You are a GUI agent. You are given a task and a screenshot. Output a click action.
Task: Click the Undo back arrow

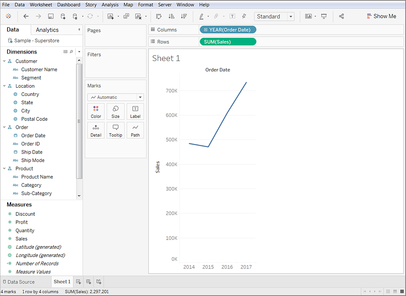pyautogui.click(x=26, y=17)
